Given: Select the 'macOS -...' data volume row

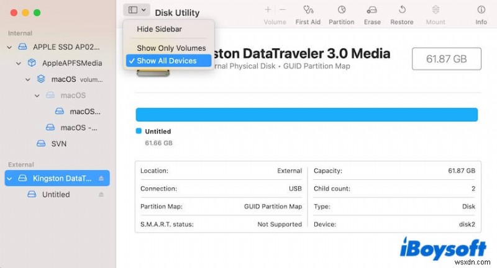Looking at the screenshot, I should (57, 128).
